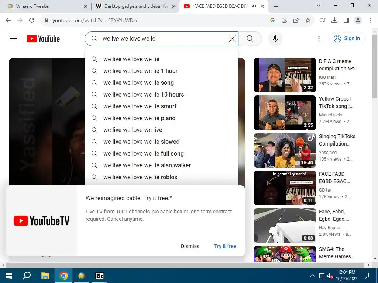
Task: Close the Winaero Tweaker tab
Action: [86, 6]
